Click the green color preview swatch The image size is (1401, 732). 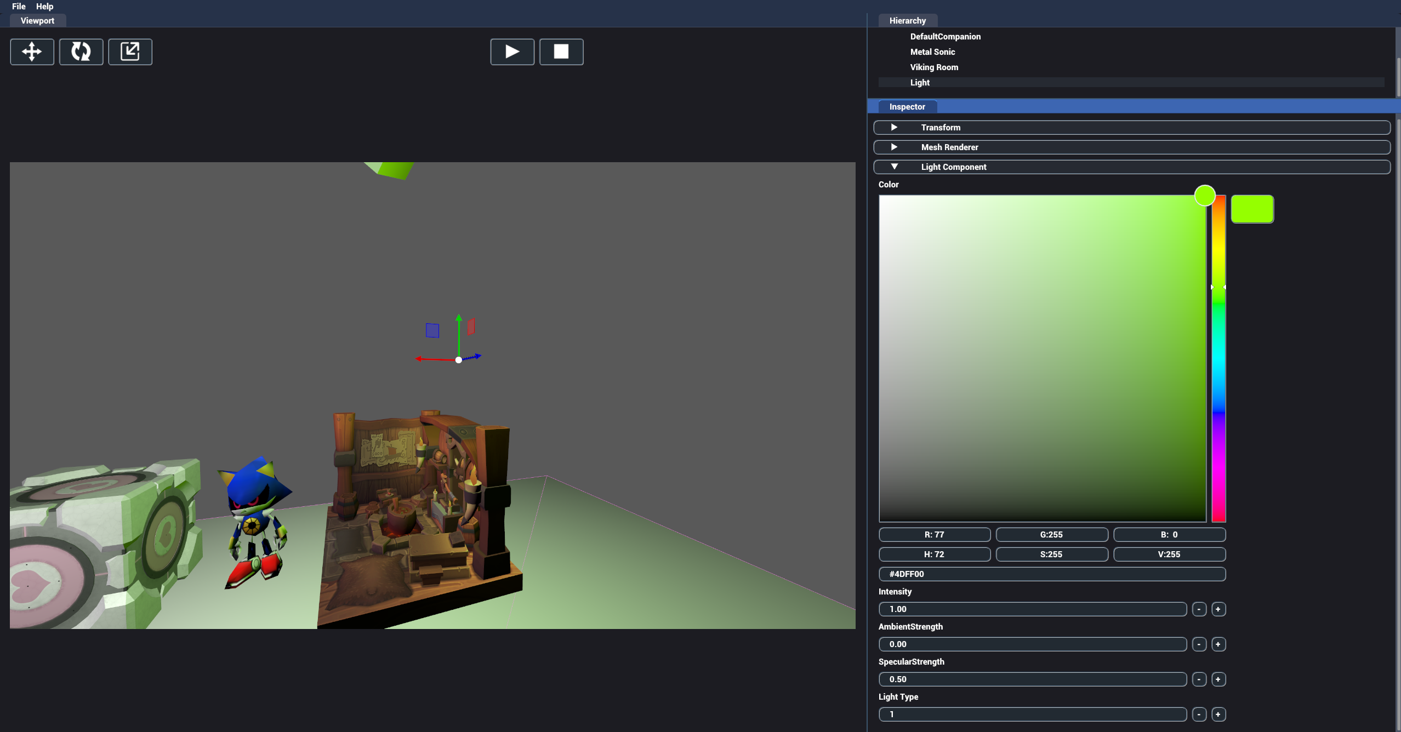click(x=1252, y=209)
